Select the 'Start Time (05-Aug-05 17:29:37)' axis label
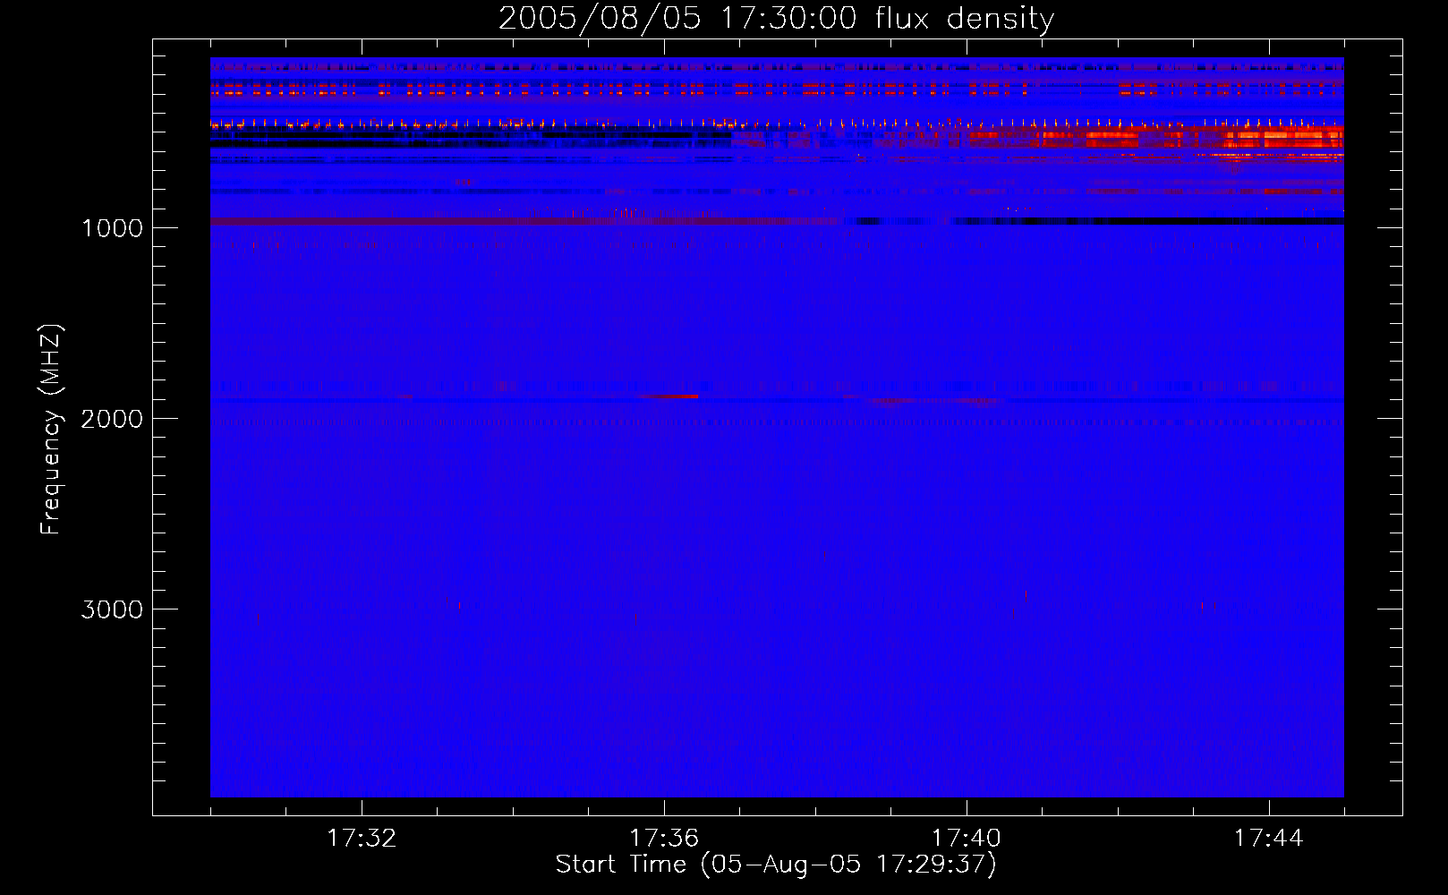Viewport: 1448px width, 895px height. [776, 865]
